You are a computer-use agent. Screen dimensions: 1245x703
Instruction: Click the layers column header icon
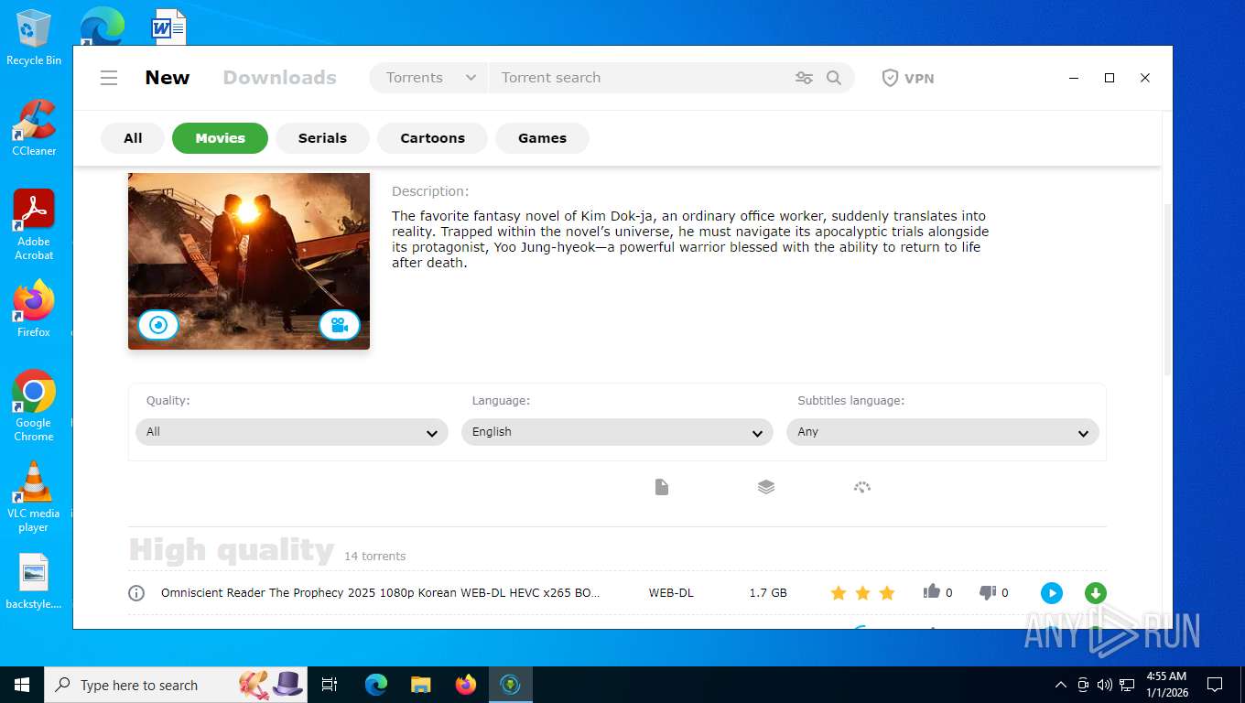[x=766, y=487]
